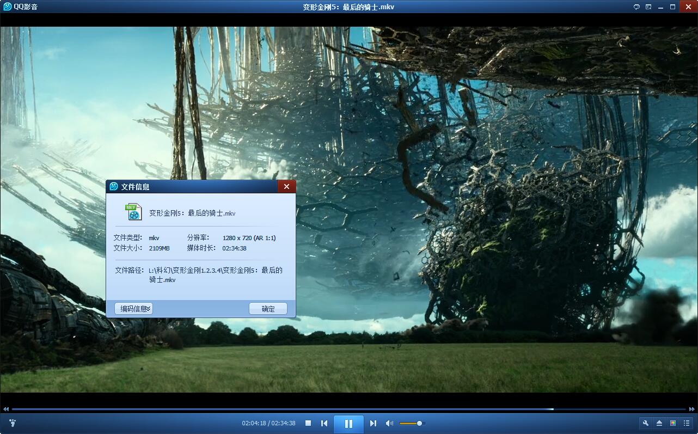Open the wrench toolbox icon
The width and height of the screenshot is (698, 434).
(646, 423)
